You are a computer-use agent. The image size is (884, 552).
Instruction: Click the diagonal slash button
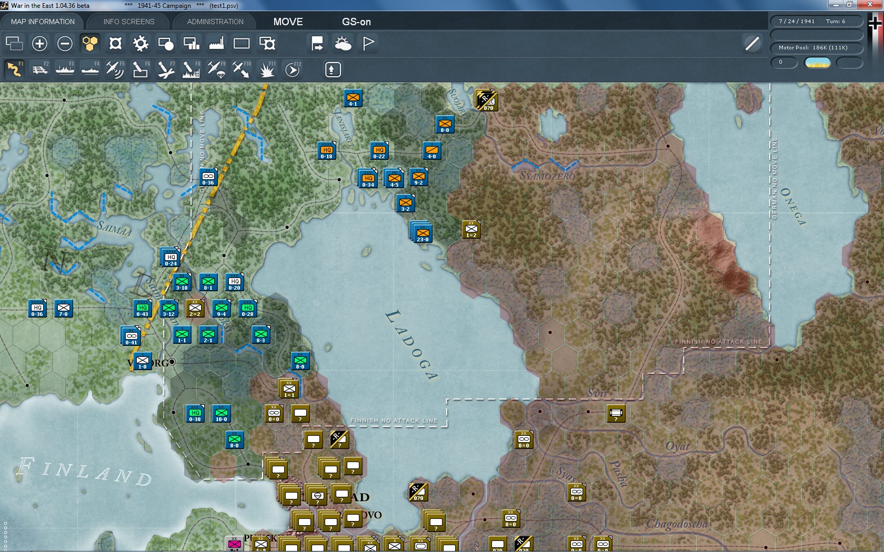(752, 43)
